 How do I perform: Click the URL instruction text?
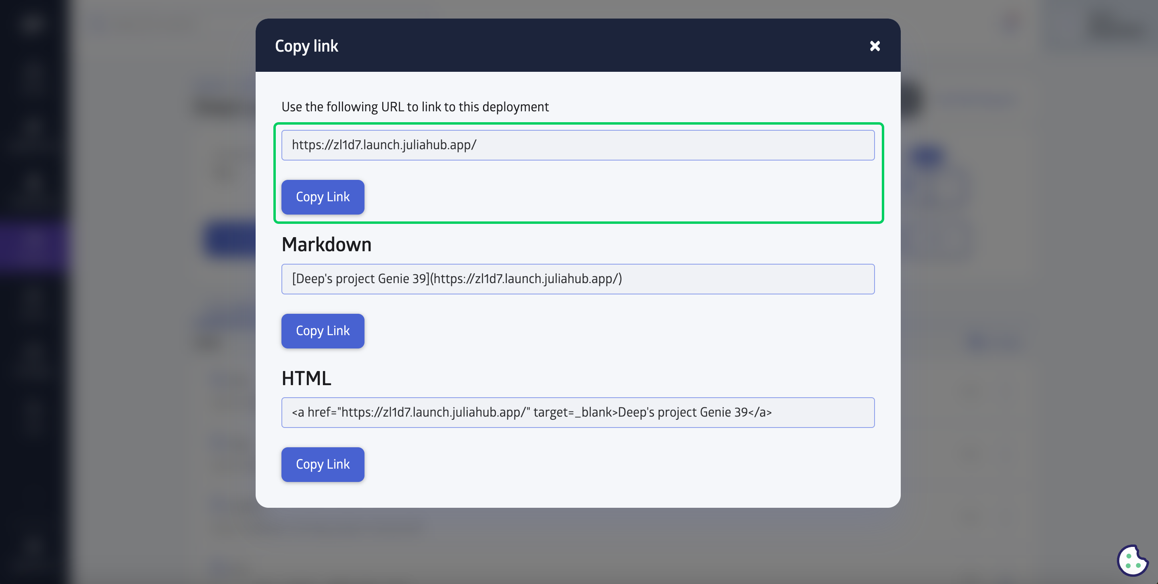coord(415,106)
